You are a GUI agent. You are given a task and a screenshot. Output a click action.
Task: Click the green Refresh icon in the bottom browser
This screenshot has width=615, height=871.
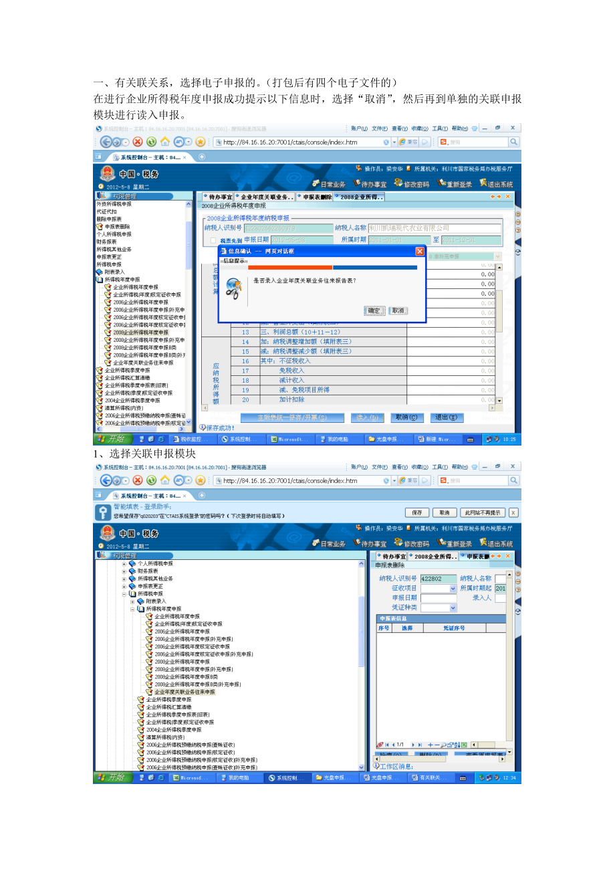152,480
